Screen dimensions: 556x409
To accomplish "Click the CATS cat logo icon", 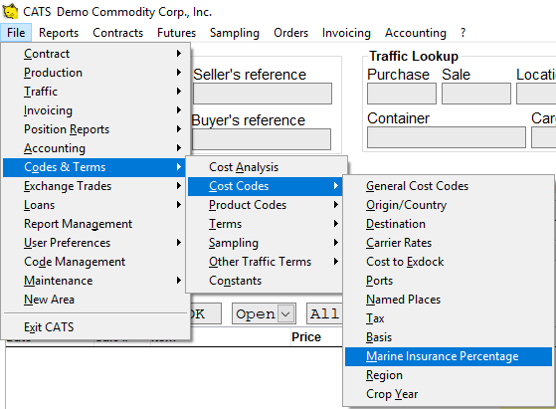I will (x=10, y=11).
